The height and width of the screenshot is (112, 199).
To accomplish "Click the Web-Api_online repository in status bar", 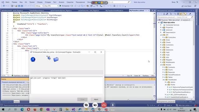I will pyautogui.click(x=184, y=105).
